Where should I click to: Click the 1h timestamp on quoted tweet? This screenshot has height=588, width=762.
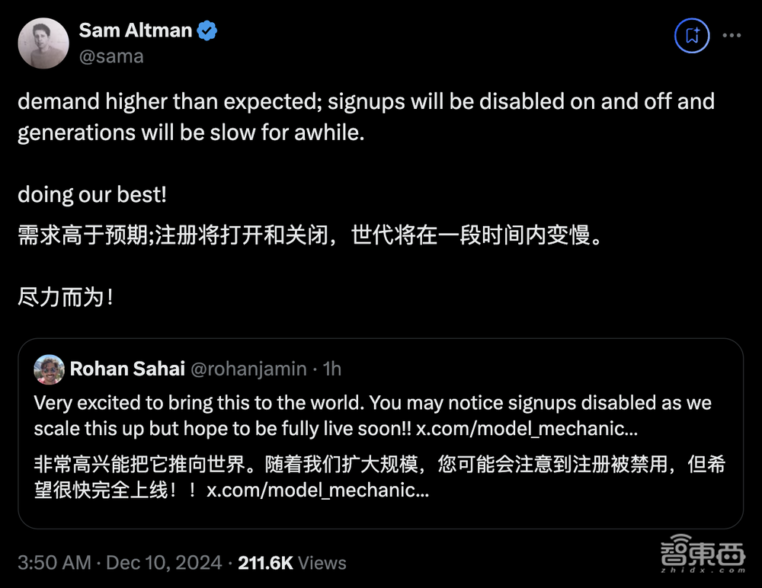click(x=331, y=369)
